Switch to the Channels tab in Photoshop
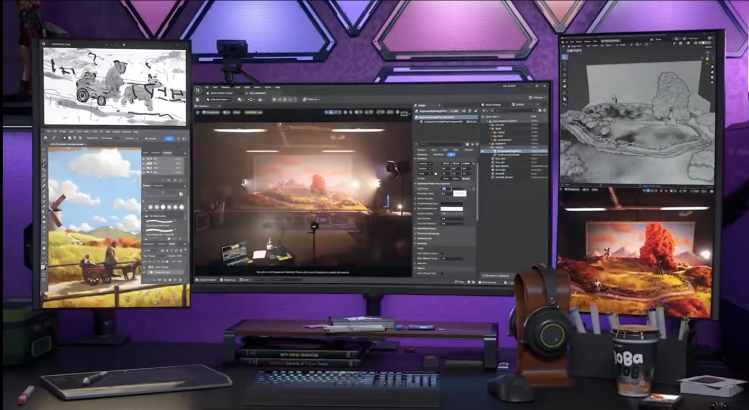749x410 pixels. pyautogui.click(x=167, y=153)
